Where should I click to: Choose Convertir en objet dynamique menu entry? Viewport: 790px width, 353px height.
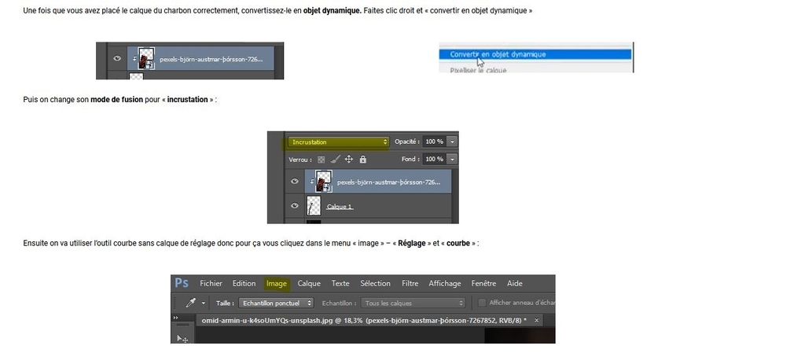498,54
